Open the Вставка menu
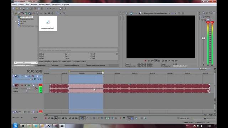 pyautogui.click(x=34, y=5)
